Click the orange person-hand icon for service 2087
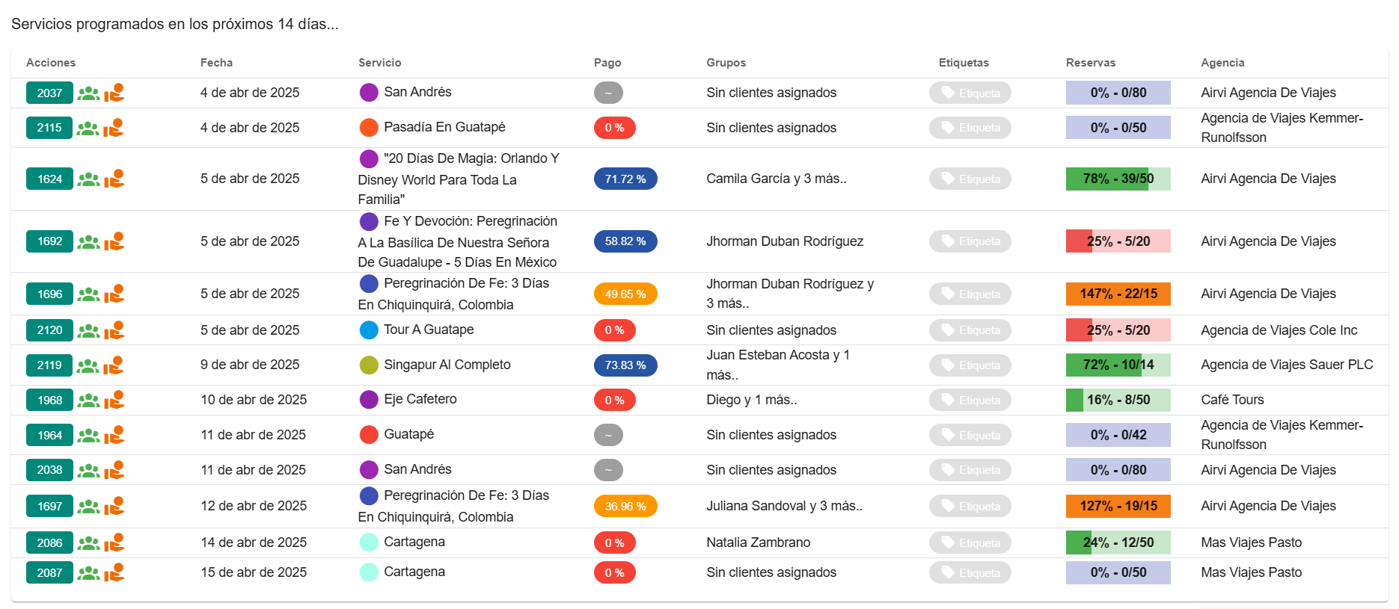The width and height of the screenshot is (1399, 609). click(x=114, y=573)
